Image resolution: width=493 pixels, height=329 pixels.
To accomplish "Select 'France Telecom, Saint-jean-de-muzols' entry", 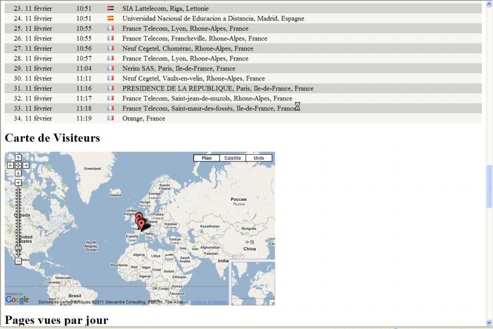I will [207, 98].
